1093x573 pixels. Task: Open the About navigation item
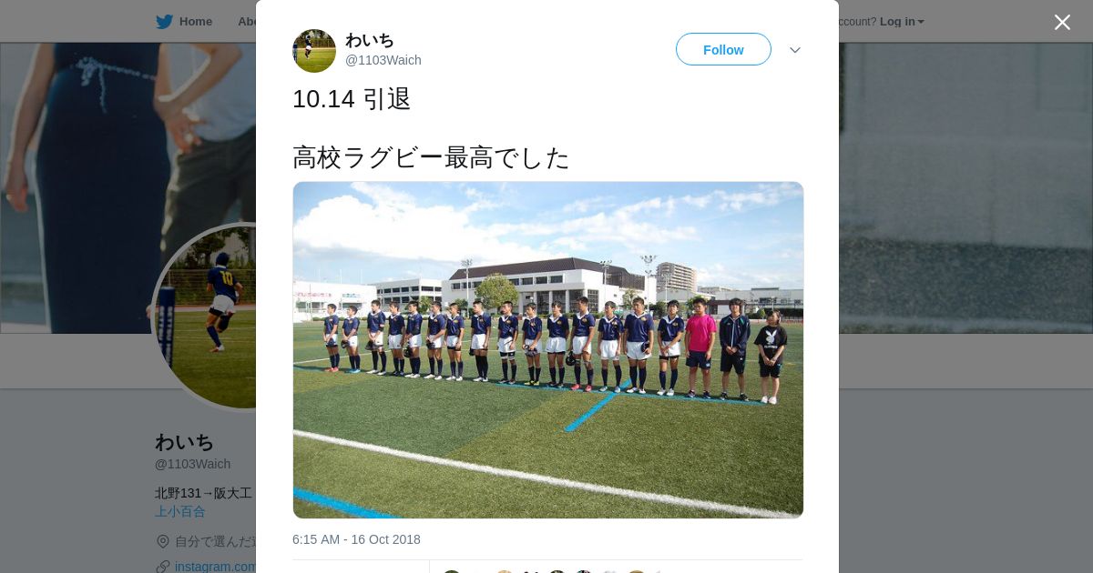tap(246, 22)
